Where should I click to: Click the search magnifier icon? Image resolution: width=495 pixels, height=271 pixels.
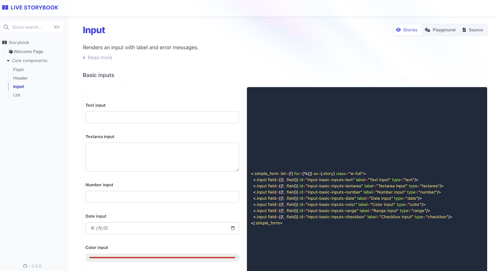(x=6, y=27)
